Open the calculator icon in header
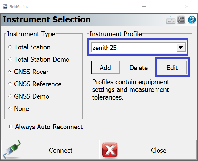 coord(181,20)
